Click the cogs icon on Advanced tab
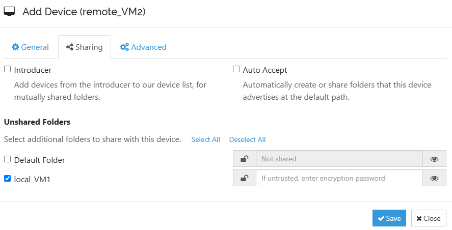 tap(124, 47)
